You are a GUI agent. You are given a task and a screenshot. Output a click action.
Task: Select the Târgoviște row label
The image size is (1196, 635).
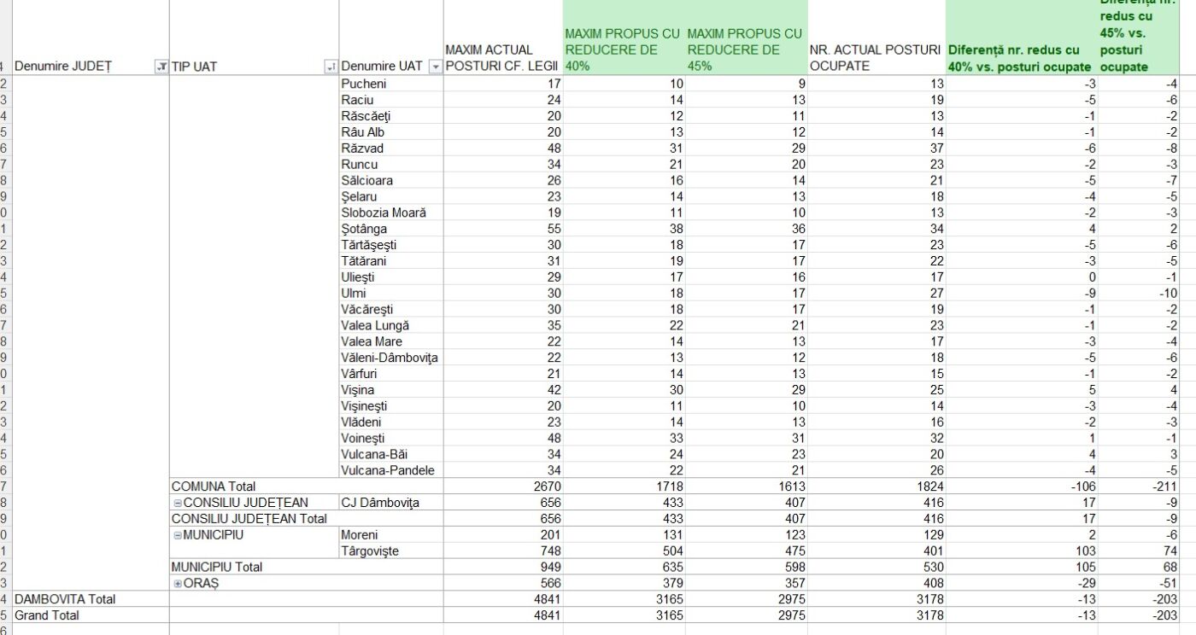point(370,551)
